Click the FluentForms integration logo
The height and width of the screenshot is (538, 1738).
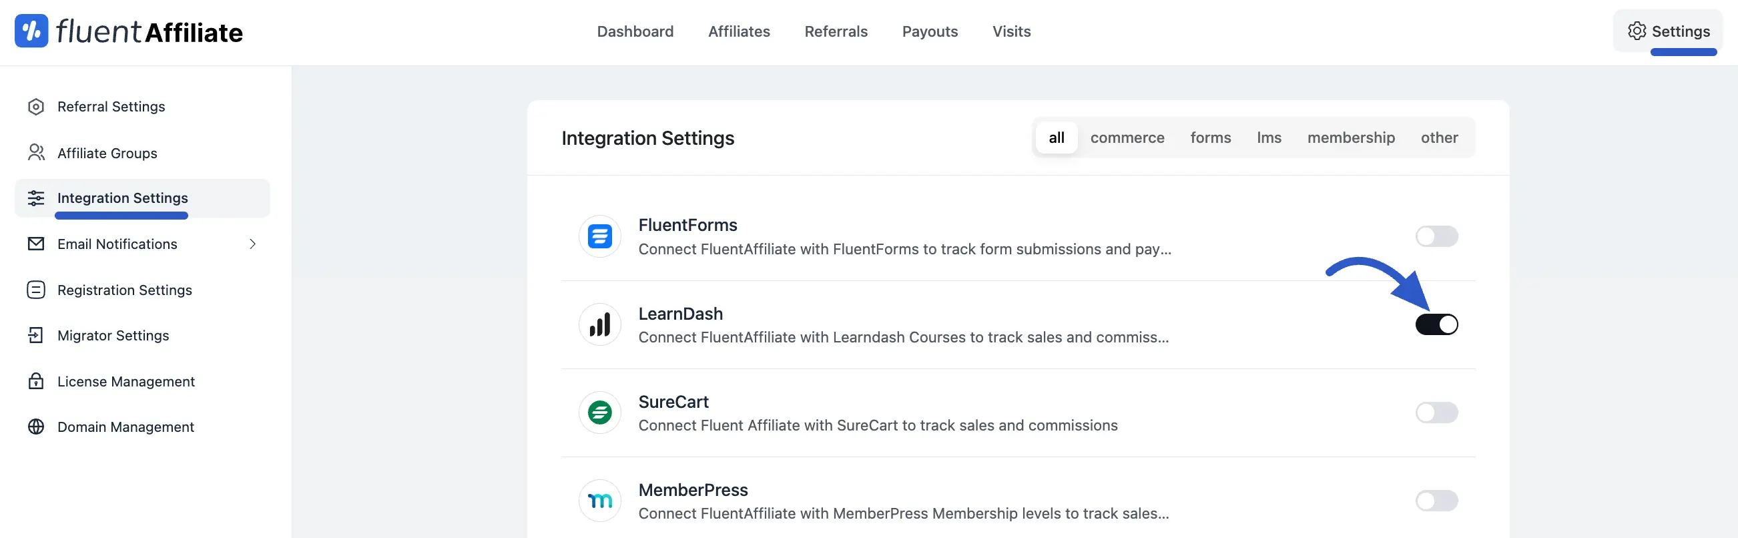pyautogui.click(x=599, y=236)
